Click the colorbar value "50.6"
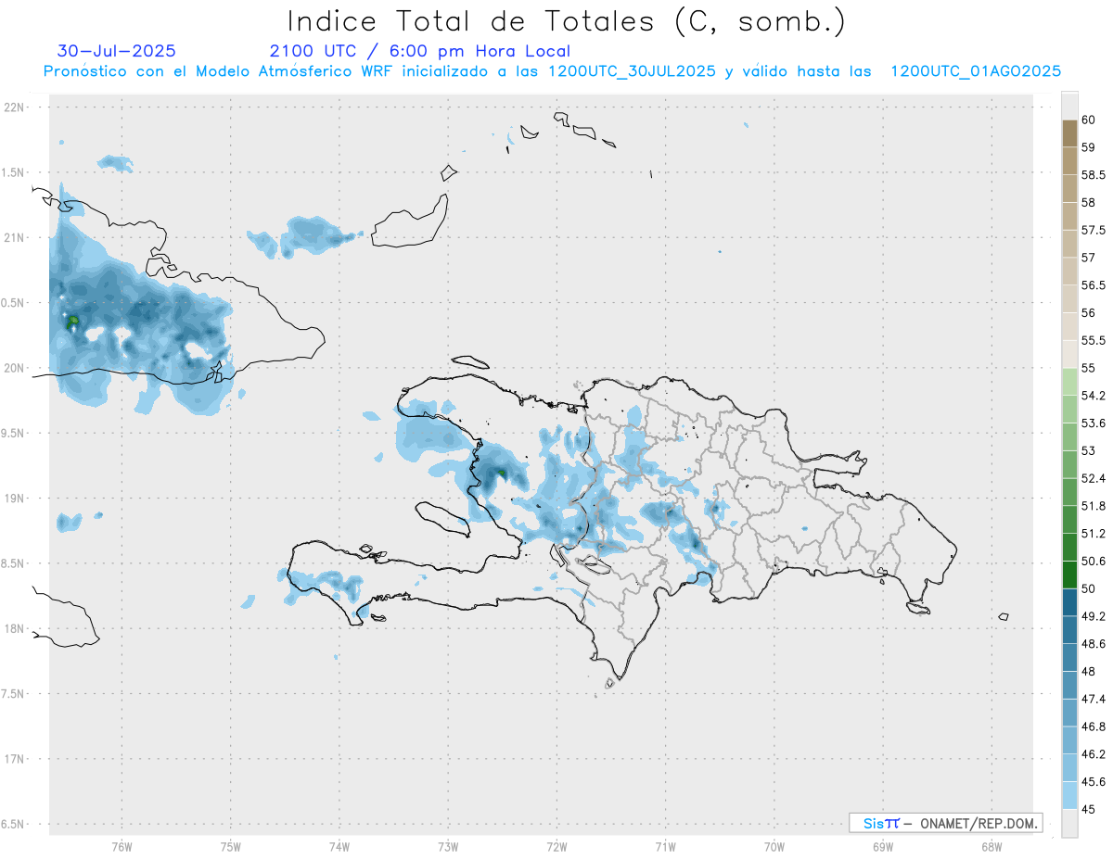 (x=1093, y=561)
